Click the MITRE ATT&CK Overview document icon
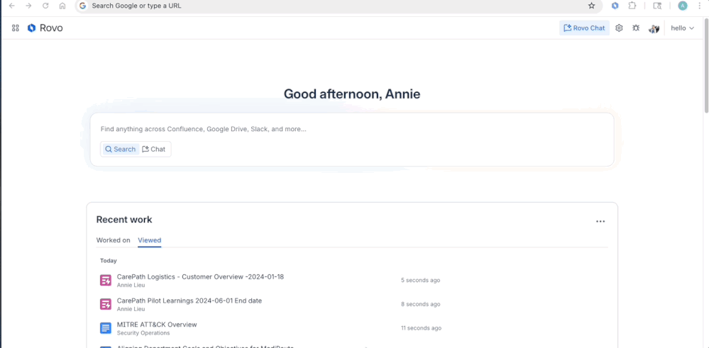This screenshot has width=709, height=348. pos(106,327)
